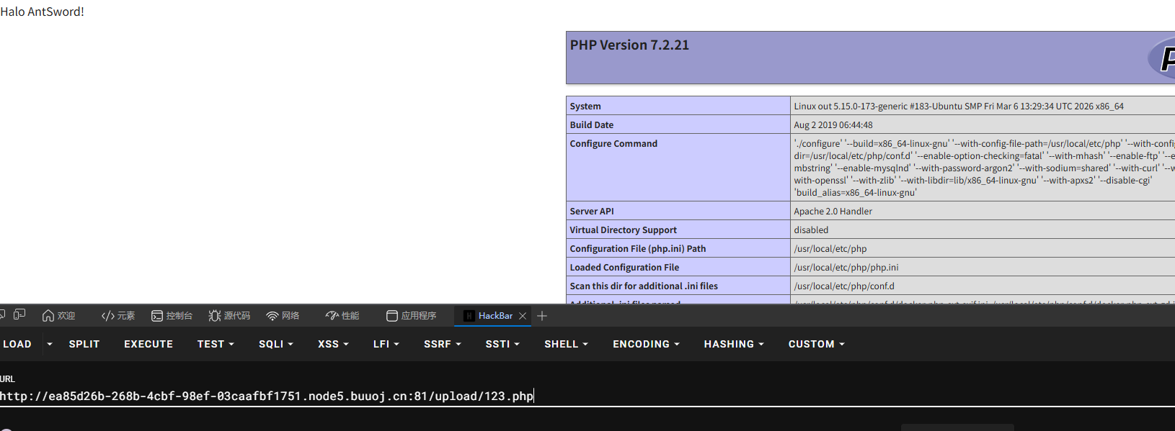
Task: Select 'Scan this dir for additional .ini files'
Action: [x=644, y=286]
